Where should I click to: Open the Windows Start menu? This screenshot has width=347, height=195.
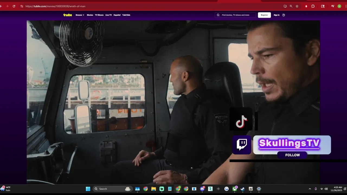[x=88, y=189]
